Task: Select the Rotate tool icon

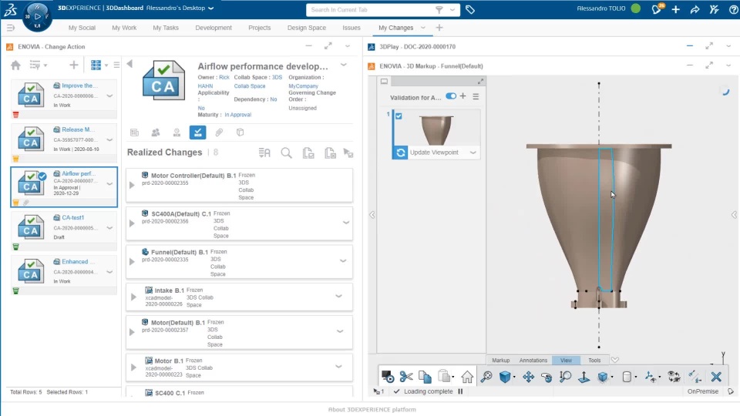Action: [547, 377]
